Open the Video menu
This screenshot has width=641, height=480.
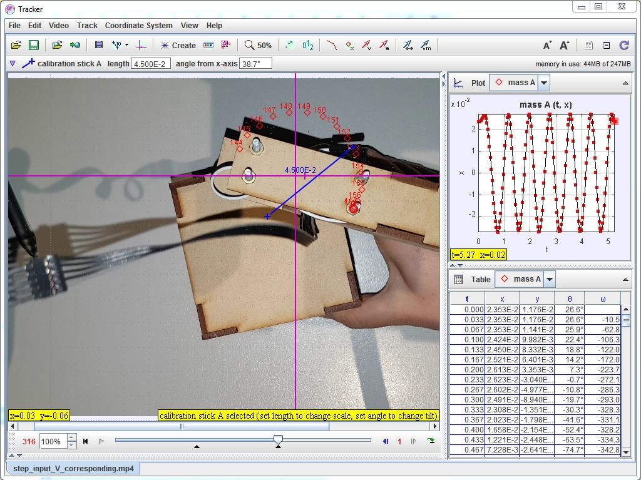(59, 26)
